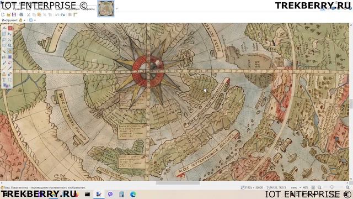The image size is (353, 199).
Task: Click the Paint.NET icon in taskbar
Action: [99, 194]
